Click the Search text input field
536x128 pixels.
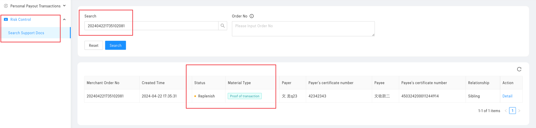tap(151, 26)
